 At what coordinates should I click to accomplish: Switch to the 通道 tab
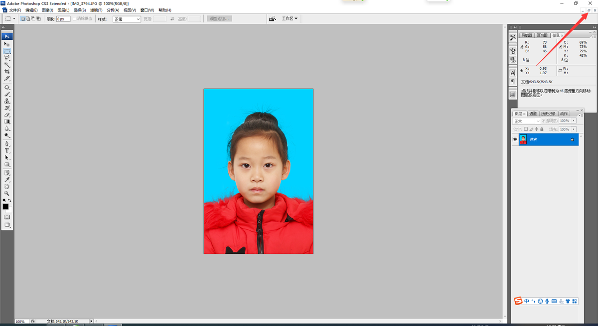pyautogui.click(x=533, y=113)
